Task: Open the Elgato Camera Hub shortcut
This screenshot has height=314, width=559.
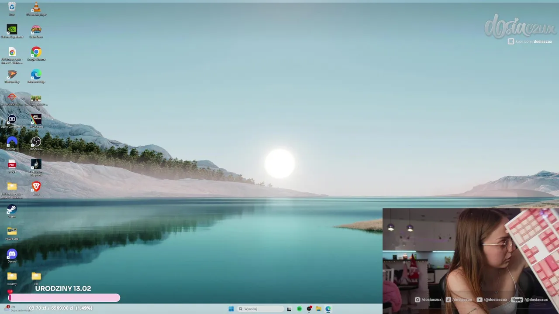Action: tap(12, 121)
